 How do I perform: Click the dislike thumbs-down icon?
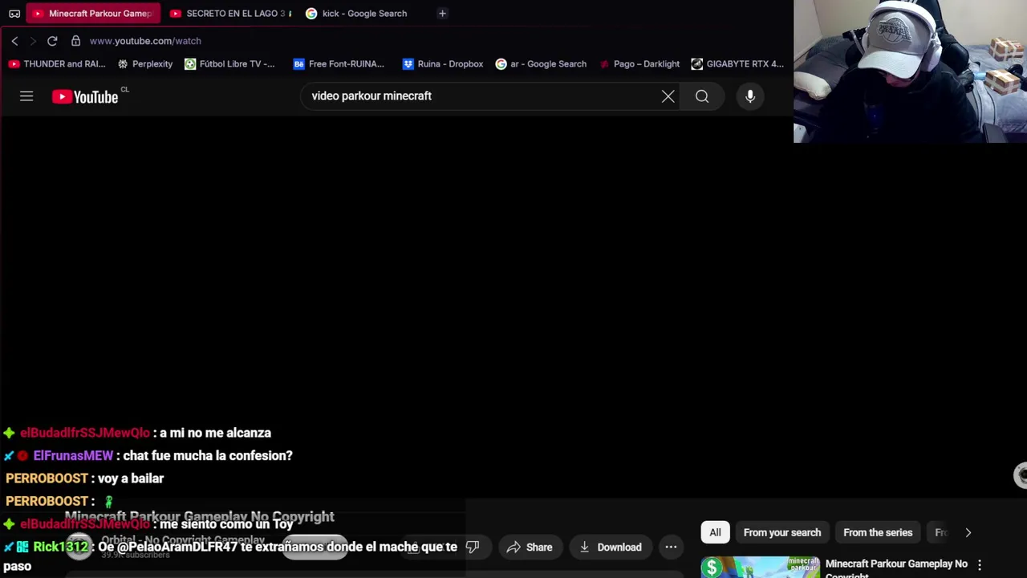pyautogui.click(x=473, y=547)
